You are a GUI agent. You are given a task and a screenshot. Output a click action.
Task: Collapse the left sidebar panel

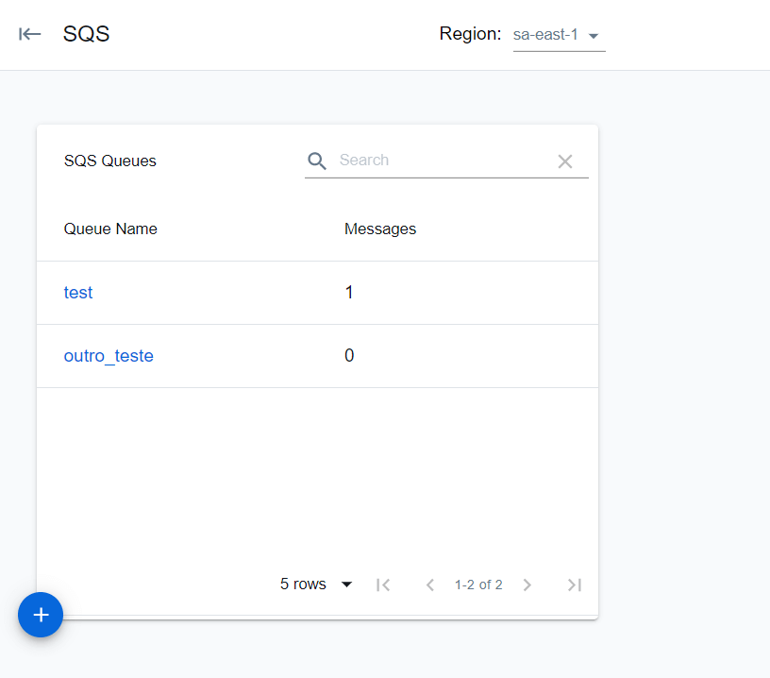(29, 34)
